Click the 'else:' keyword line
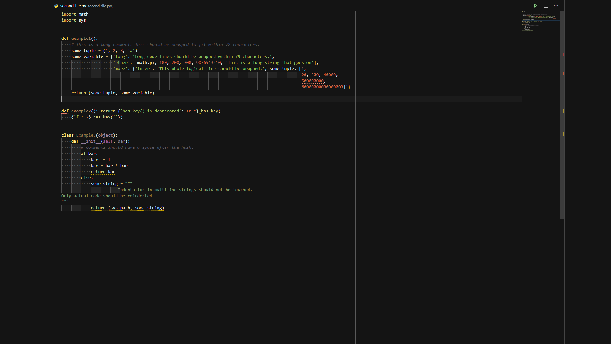The width and height of the screenshot is (611, 344). point(87,178)
